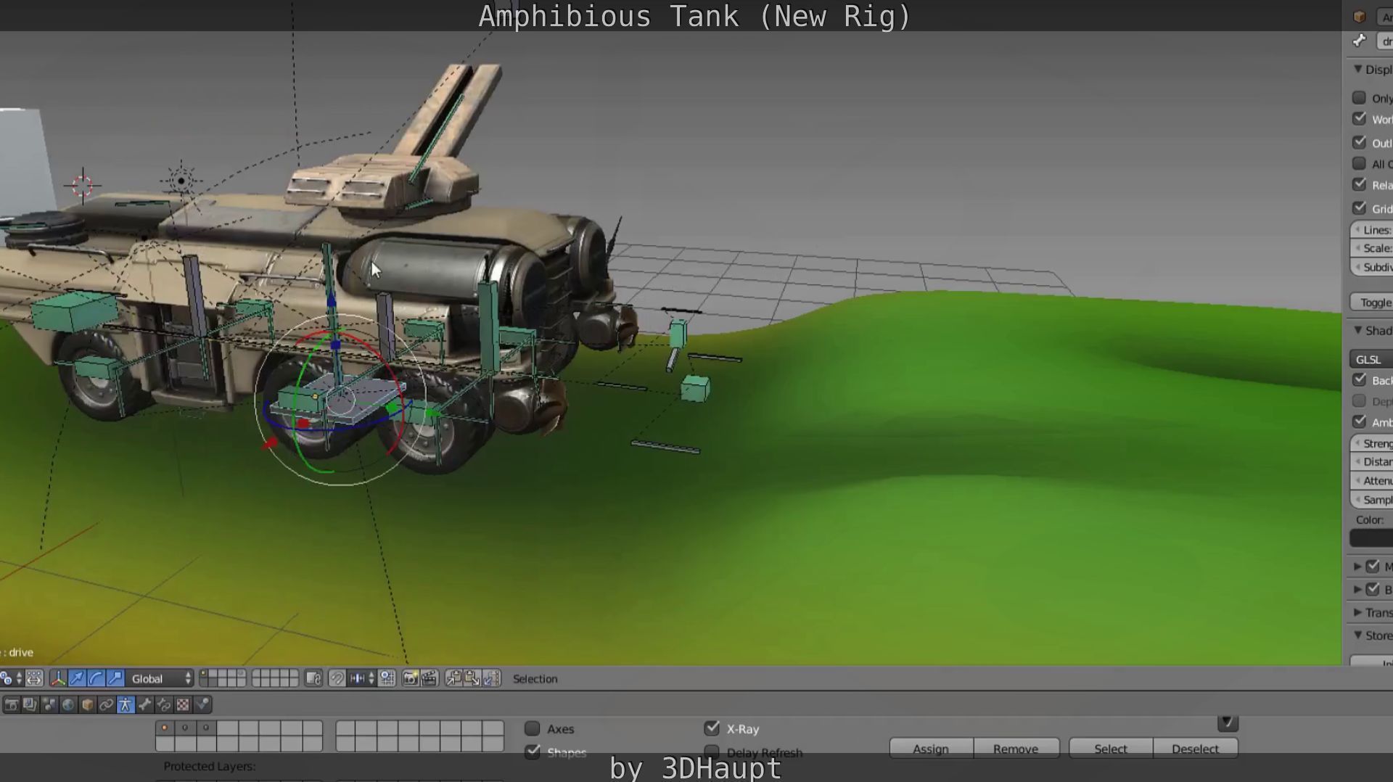Select the translate manipulator arrow icon

tap(77, 679)
